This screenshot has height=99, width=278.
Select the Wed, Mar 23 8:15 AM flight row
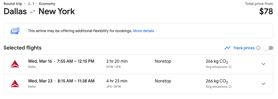pyautogui.click(x=138, y=84)
